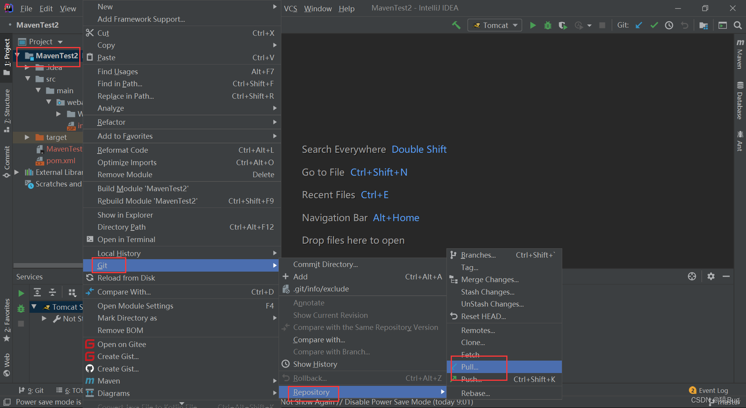746x408 pixels.
Task: Click the Stop process square icon
Action: (602, 25)
